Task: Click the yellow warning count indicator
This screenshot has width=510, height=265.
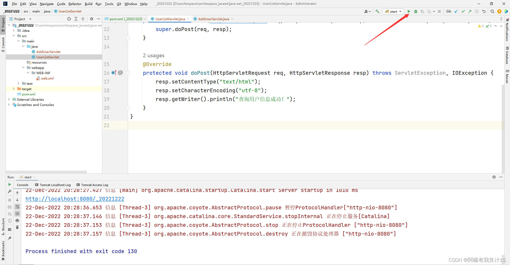Action: click(481, 26)
